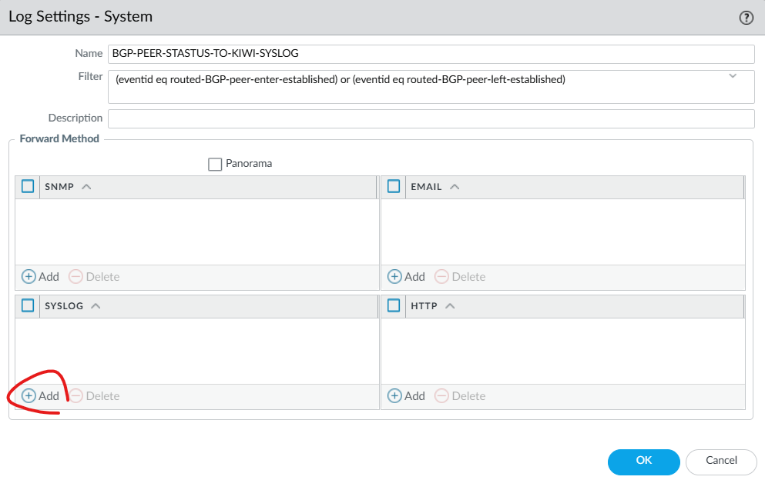The height and width of the screenshot is (490, 765).
Task: Add a new SYSLOG server profile
Action: (41, 395)
